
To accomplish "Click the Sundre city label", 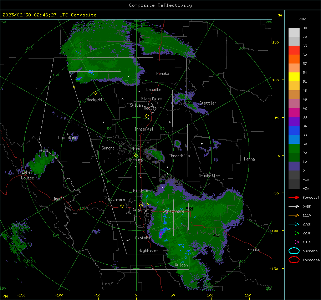I will coord(108,148).
